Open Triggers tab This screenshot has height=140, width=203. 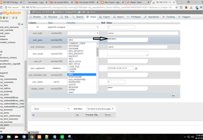point(184,17)
